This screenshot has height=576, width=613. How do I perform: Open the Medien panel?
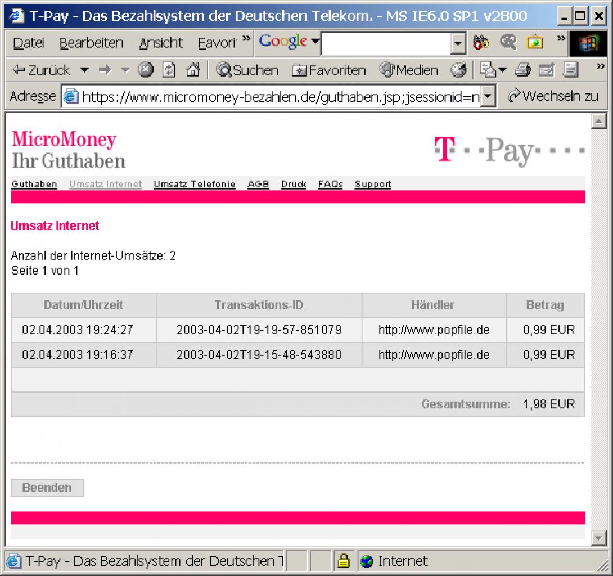coord(408,70)
